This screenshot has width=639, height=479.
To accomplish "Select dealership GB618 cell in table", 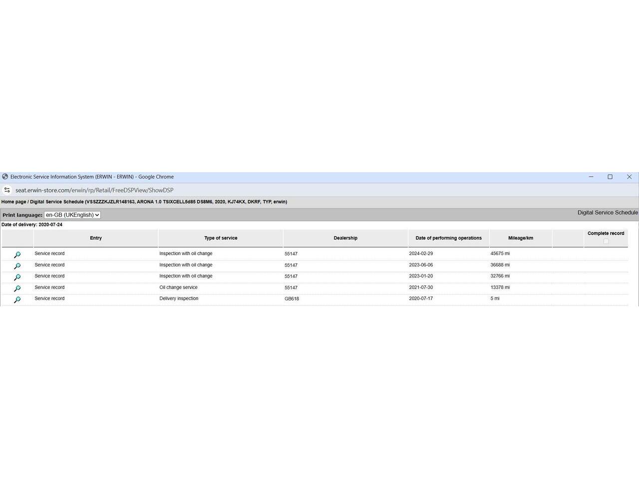I will [292, 299].
